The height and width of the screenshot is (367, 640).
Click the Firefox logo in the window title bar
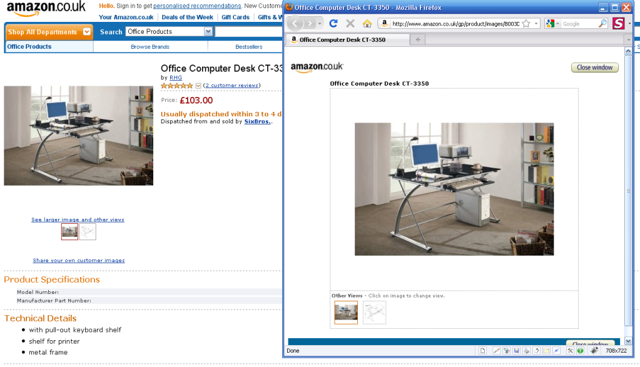[289, 7]
